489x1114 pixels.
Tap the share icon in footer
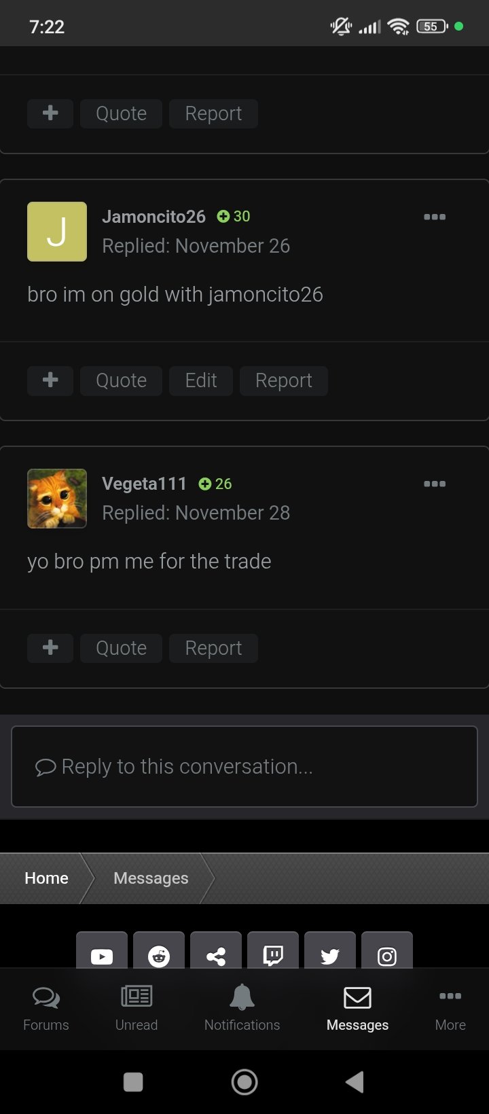tap(216, 951)
